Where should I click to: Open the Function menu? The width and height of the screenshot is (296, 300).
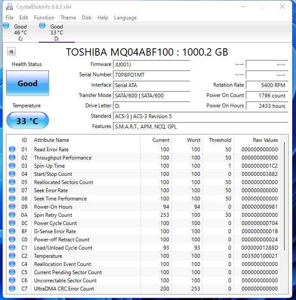[x=44, y=18]
